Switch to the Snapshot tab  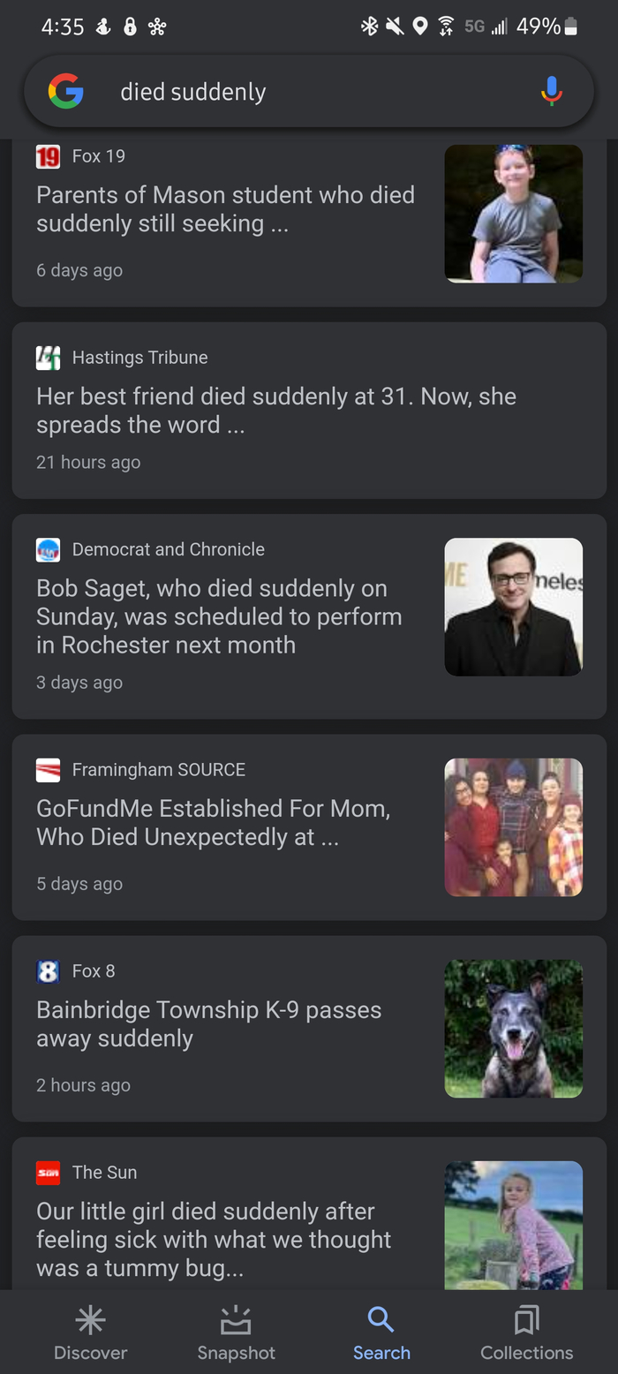click(236, 1333)
